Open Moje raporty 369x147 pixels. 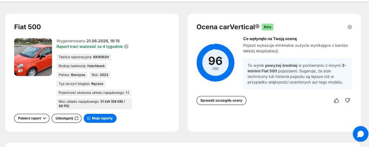tap(100, 118)
